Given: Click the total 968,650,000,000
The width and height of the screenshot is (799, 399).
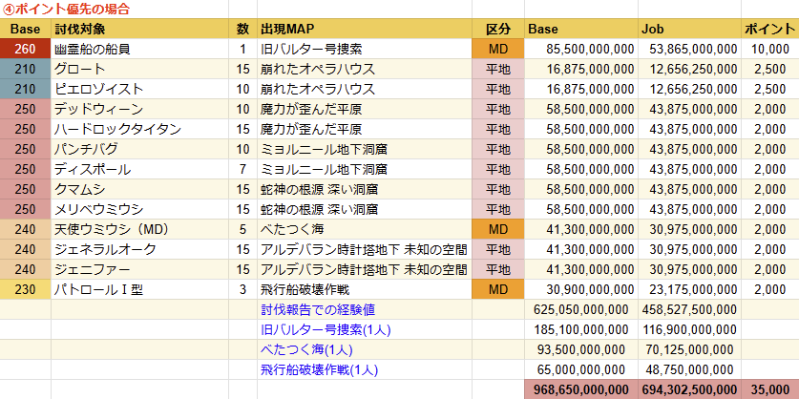Looking at the screenshot, I should click(581, 389).
